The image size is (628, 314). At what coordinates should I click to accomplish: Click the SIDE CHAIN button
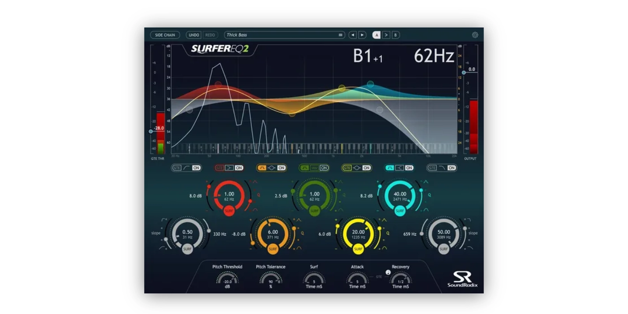(165, 35)
